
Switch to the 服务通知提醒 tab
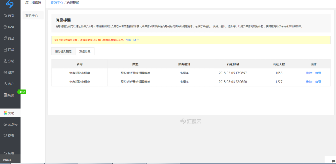pos(63,51)
